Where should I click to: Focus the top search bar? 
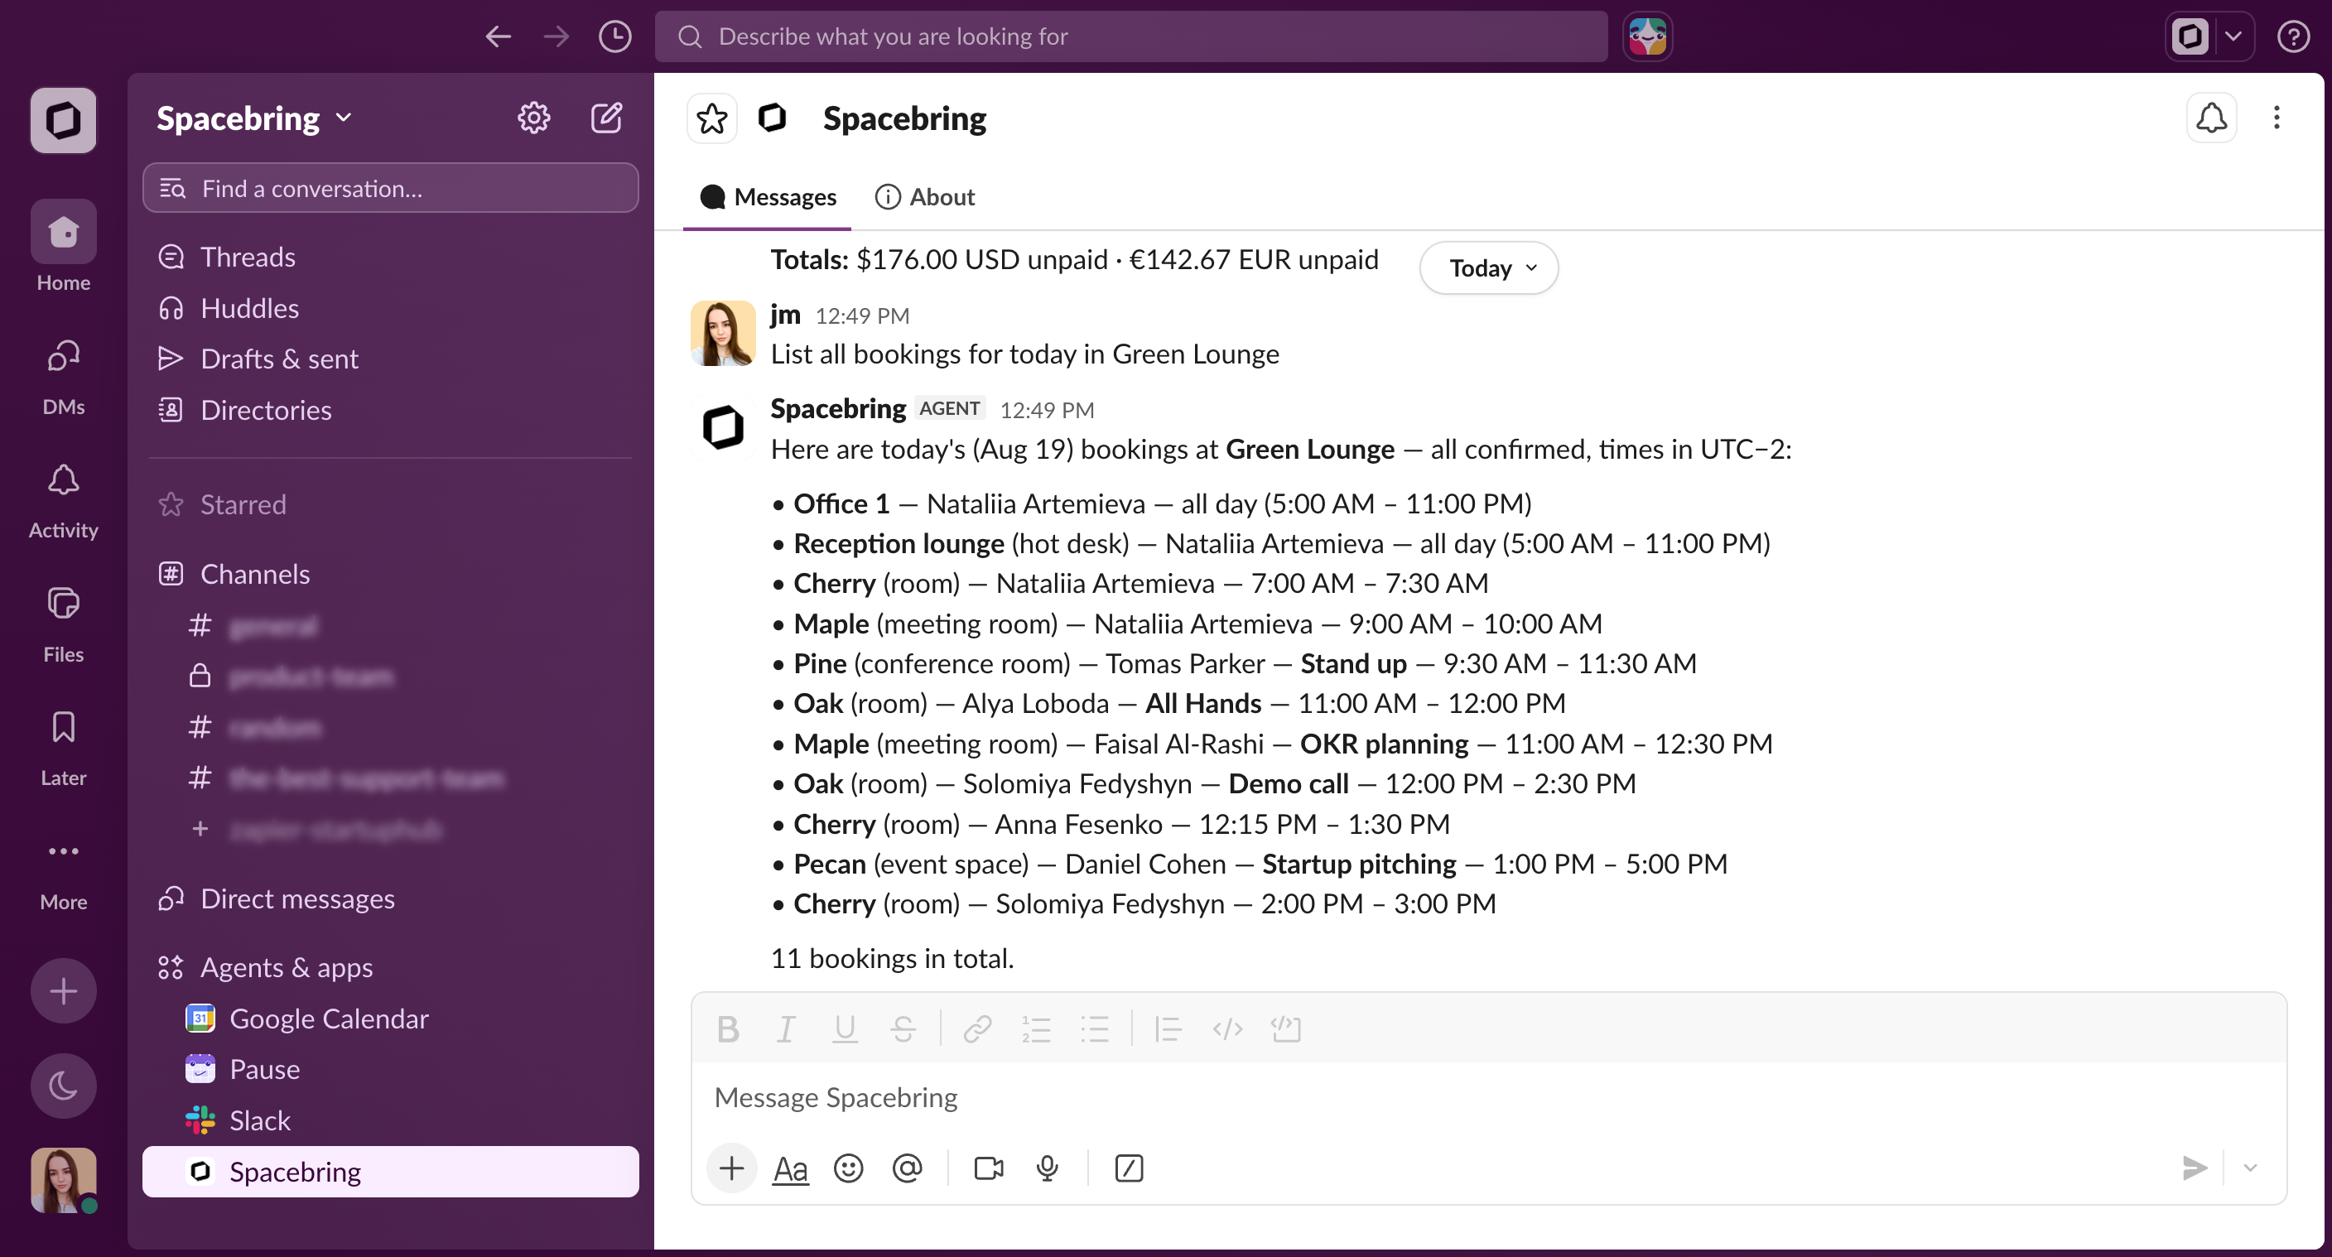(1130, 36)
